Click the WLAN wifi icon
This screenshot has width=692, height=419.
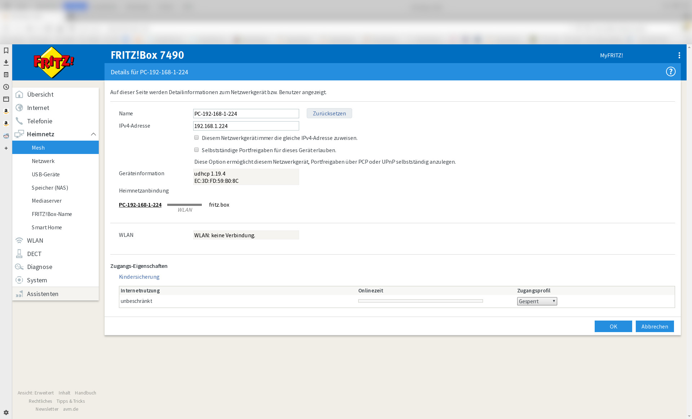[19, 241]
